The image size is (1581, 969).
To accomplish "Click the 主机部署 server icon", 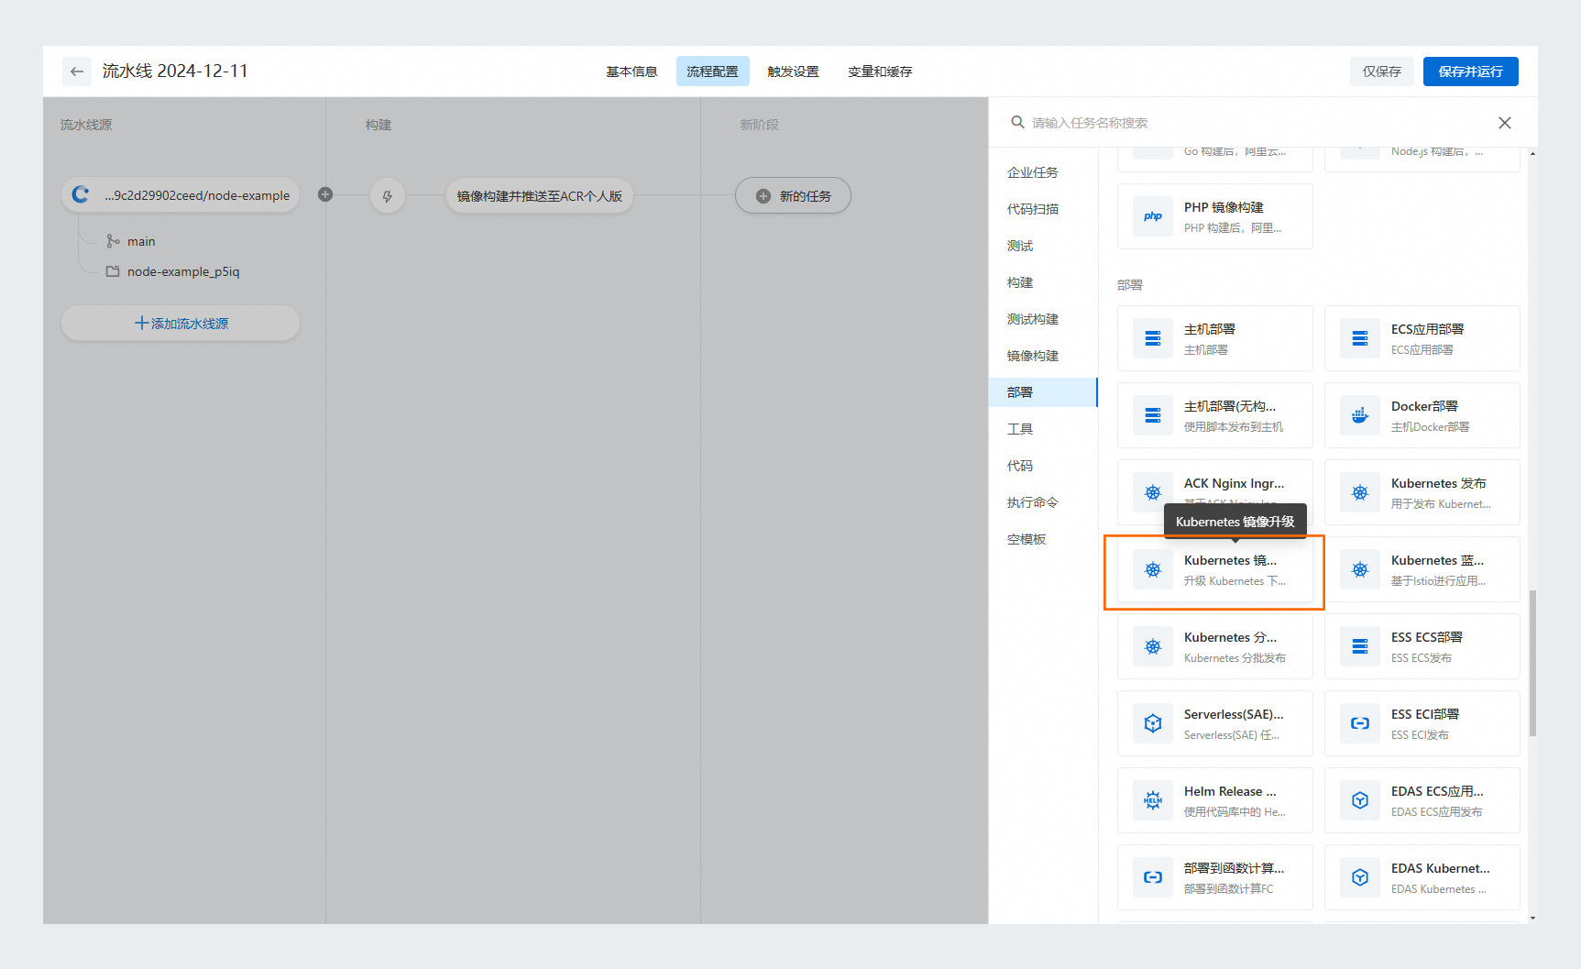I will click(1153, 338).
